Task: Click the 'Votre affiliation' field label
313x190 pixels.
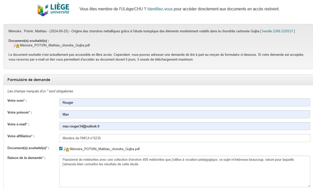Action: (21, 136)
